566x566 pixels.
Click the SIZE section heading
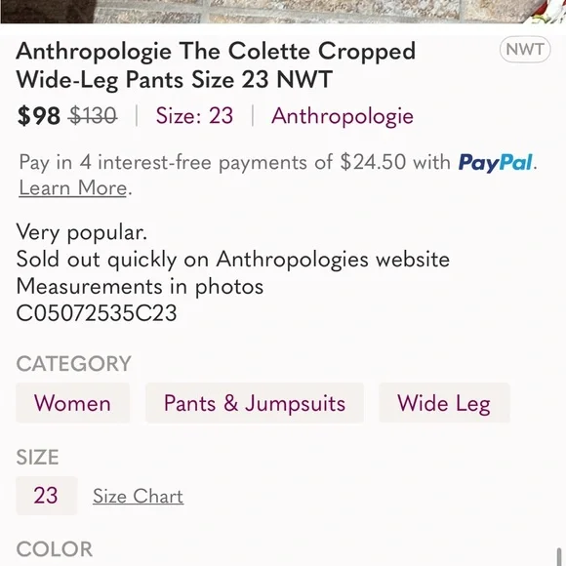[37, 458]
